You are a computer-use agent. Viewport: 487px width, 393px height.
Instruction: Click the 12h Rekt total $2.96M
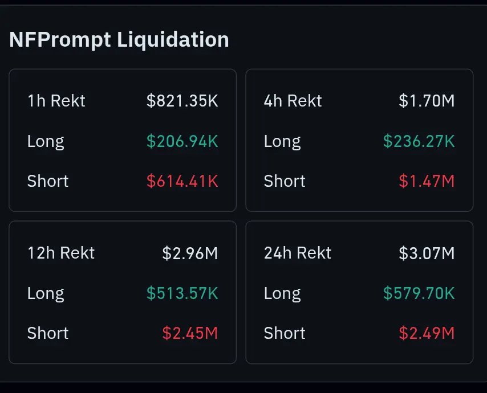[x=190, y=253]
